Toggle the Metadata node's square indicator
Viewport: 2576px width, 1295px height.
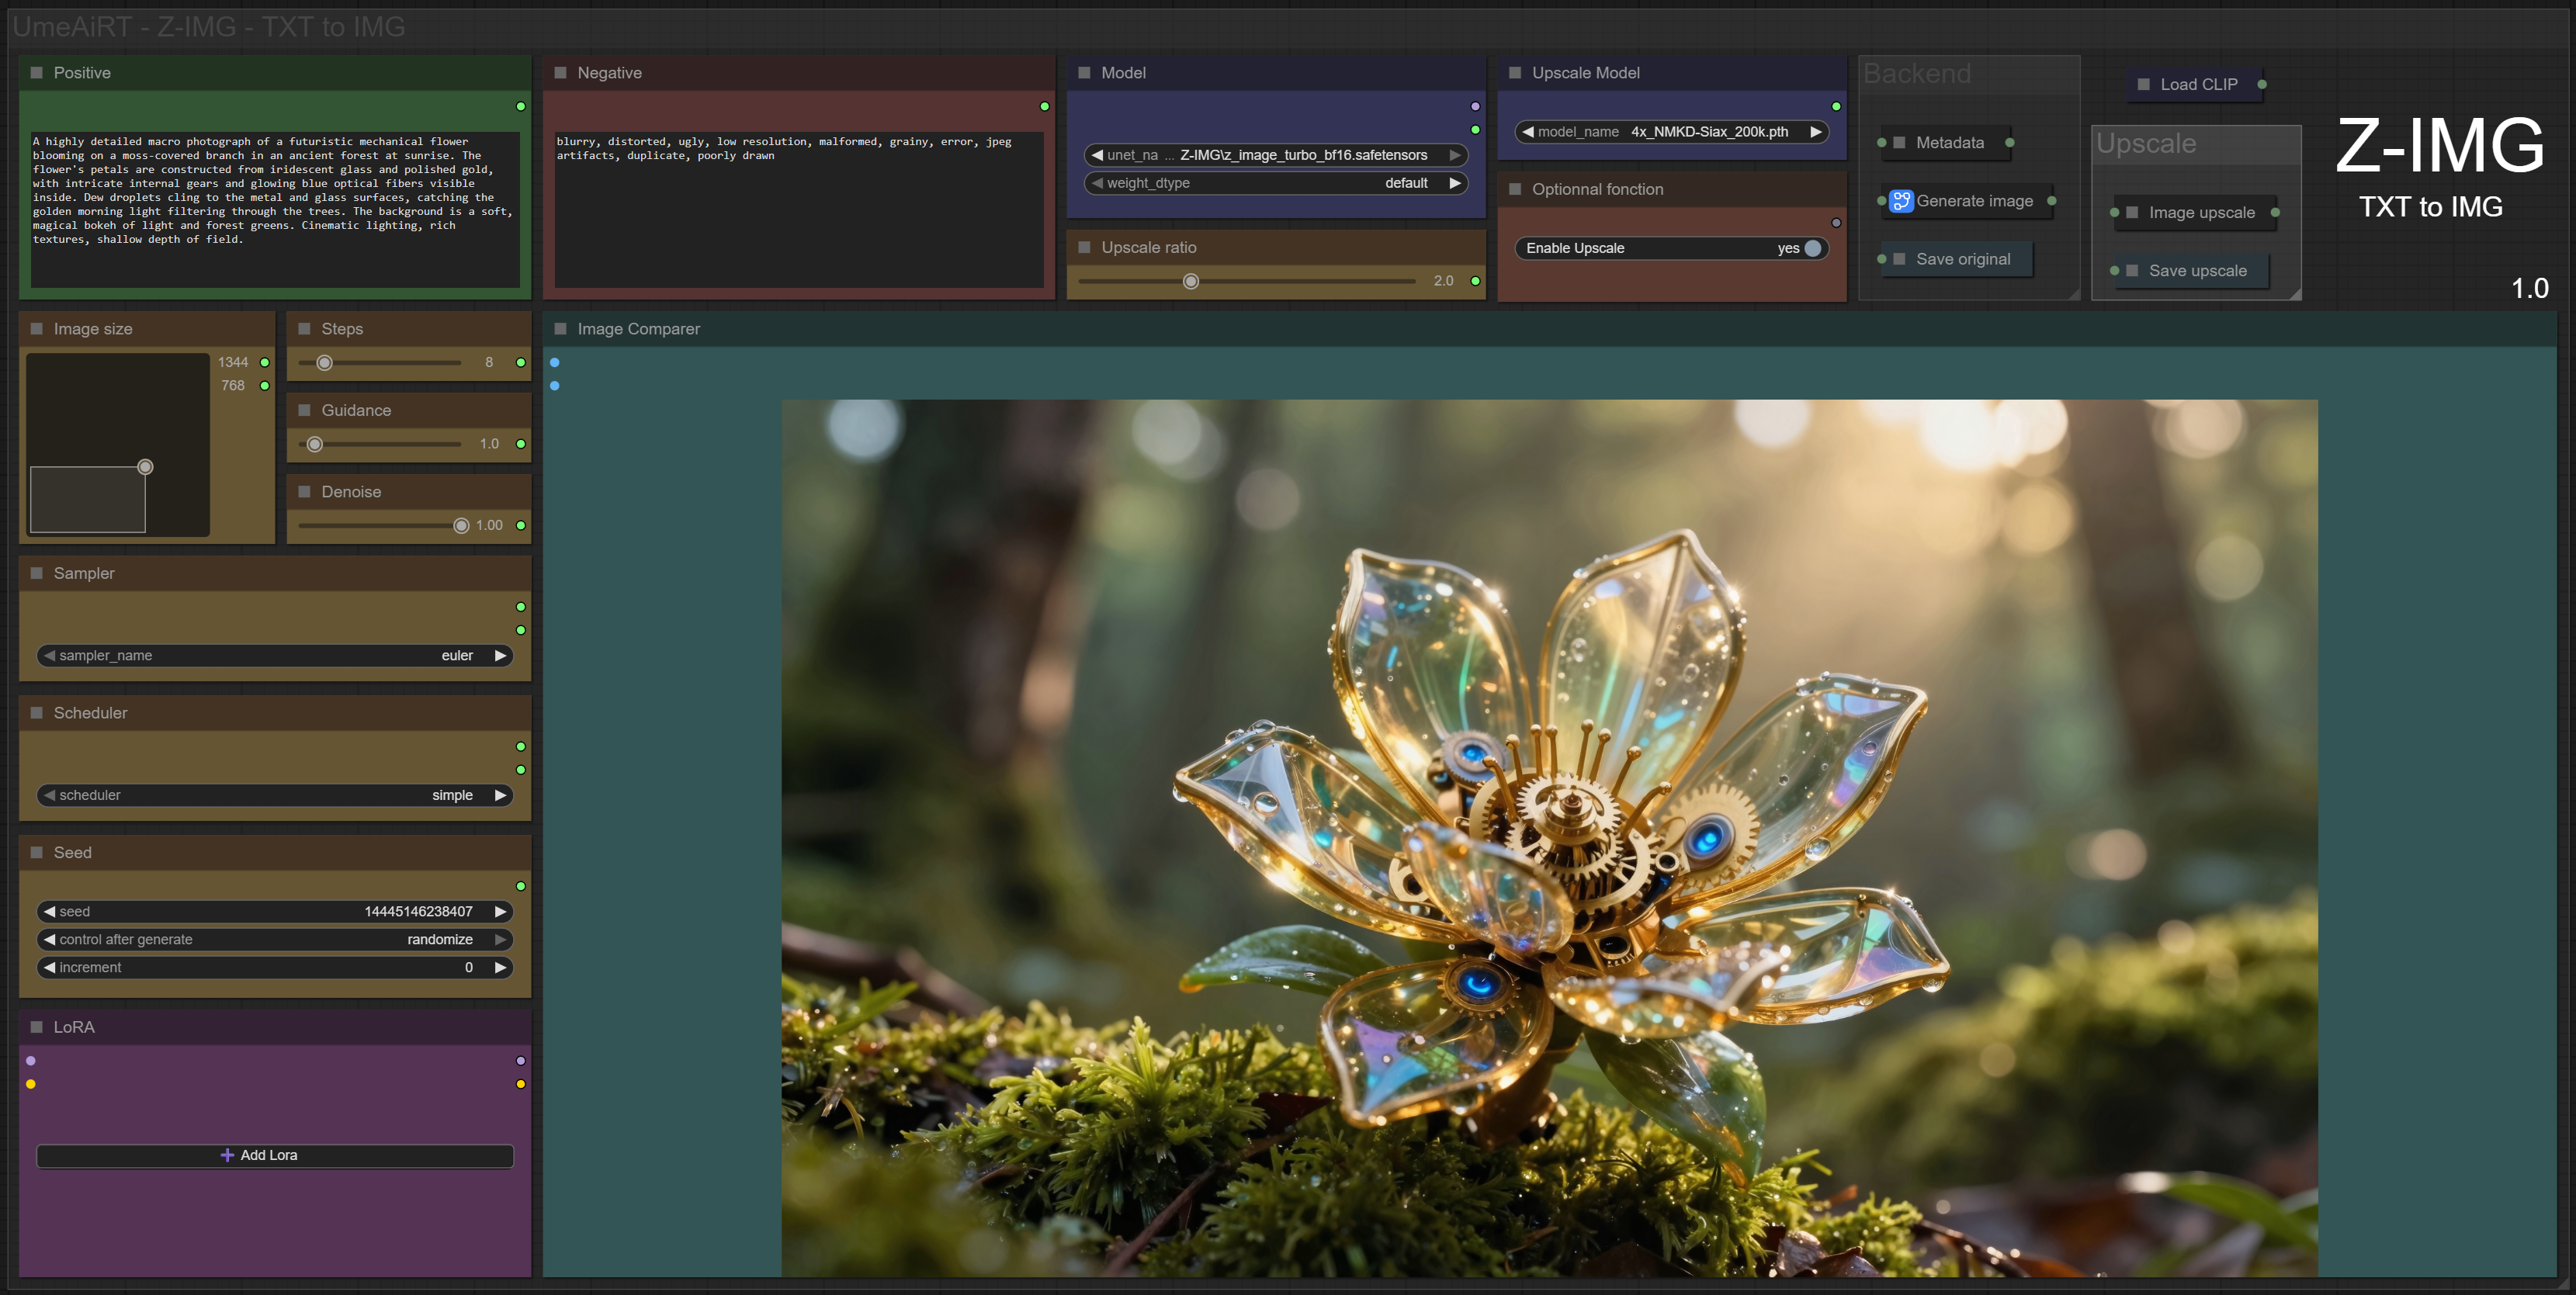[1900, 143]
